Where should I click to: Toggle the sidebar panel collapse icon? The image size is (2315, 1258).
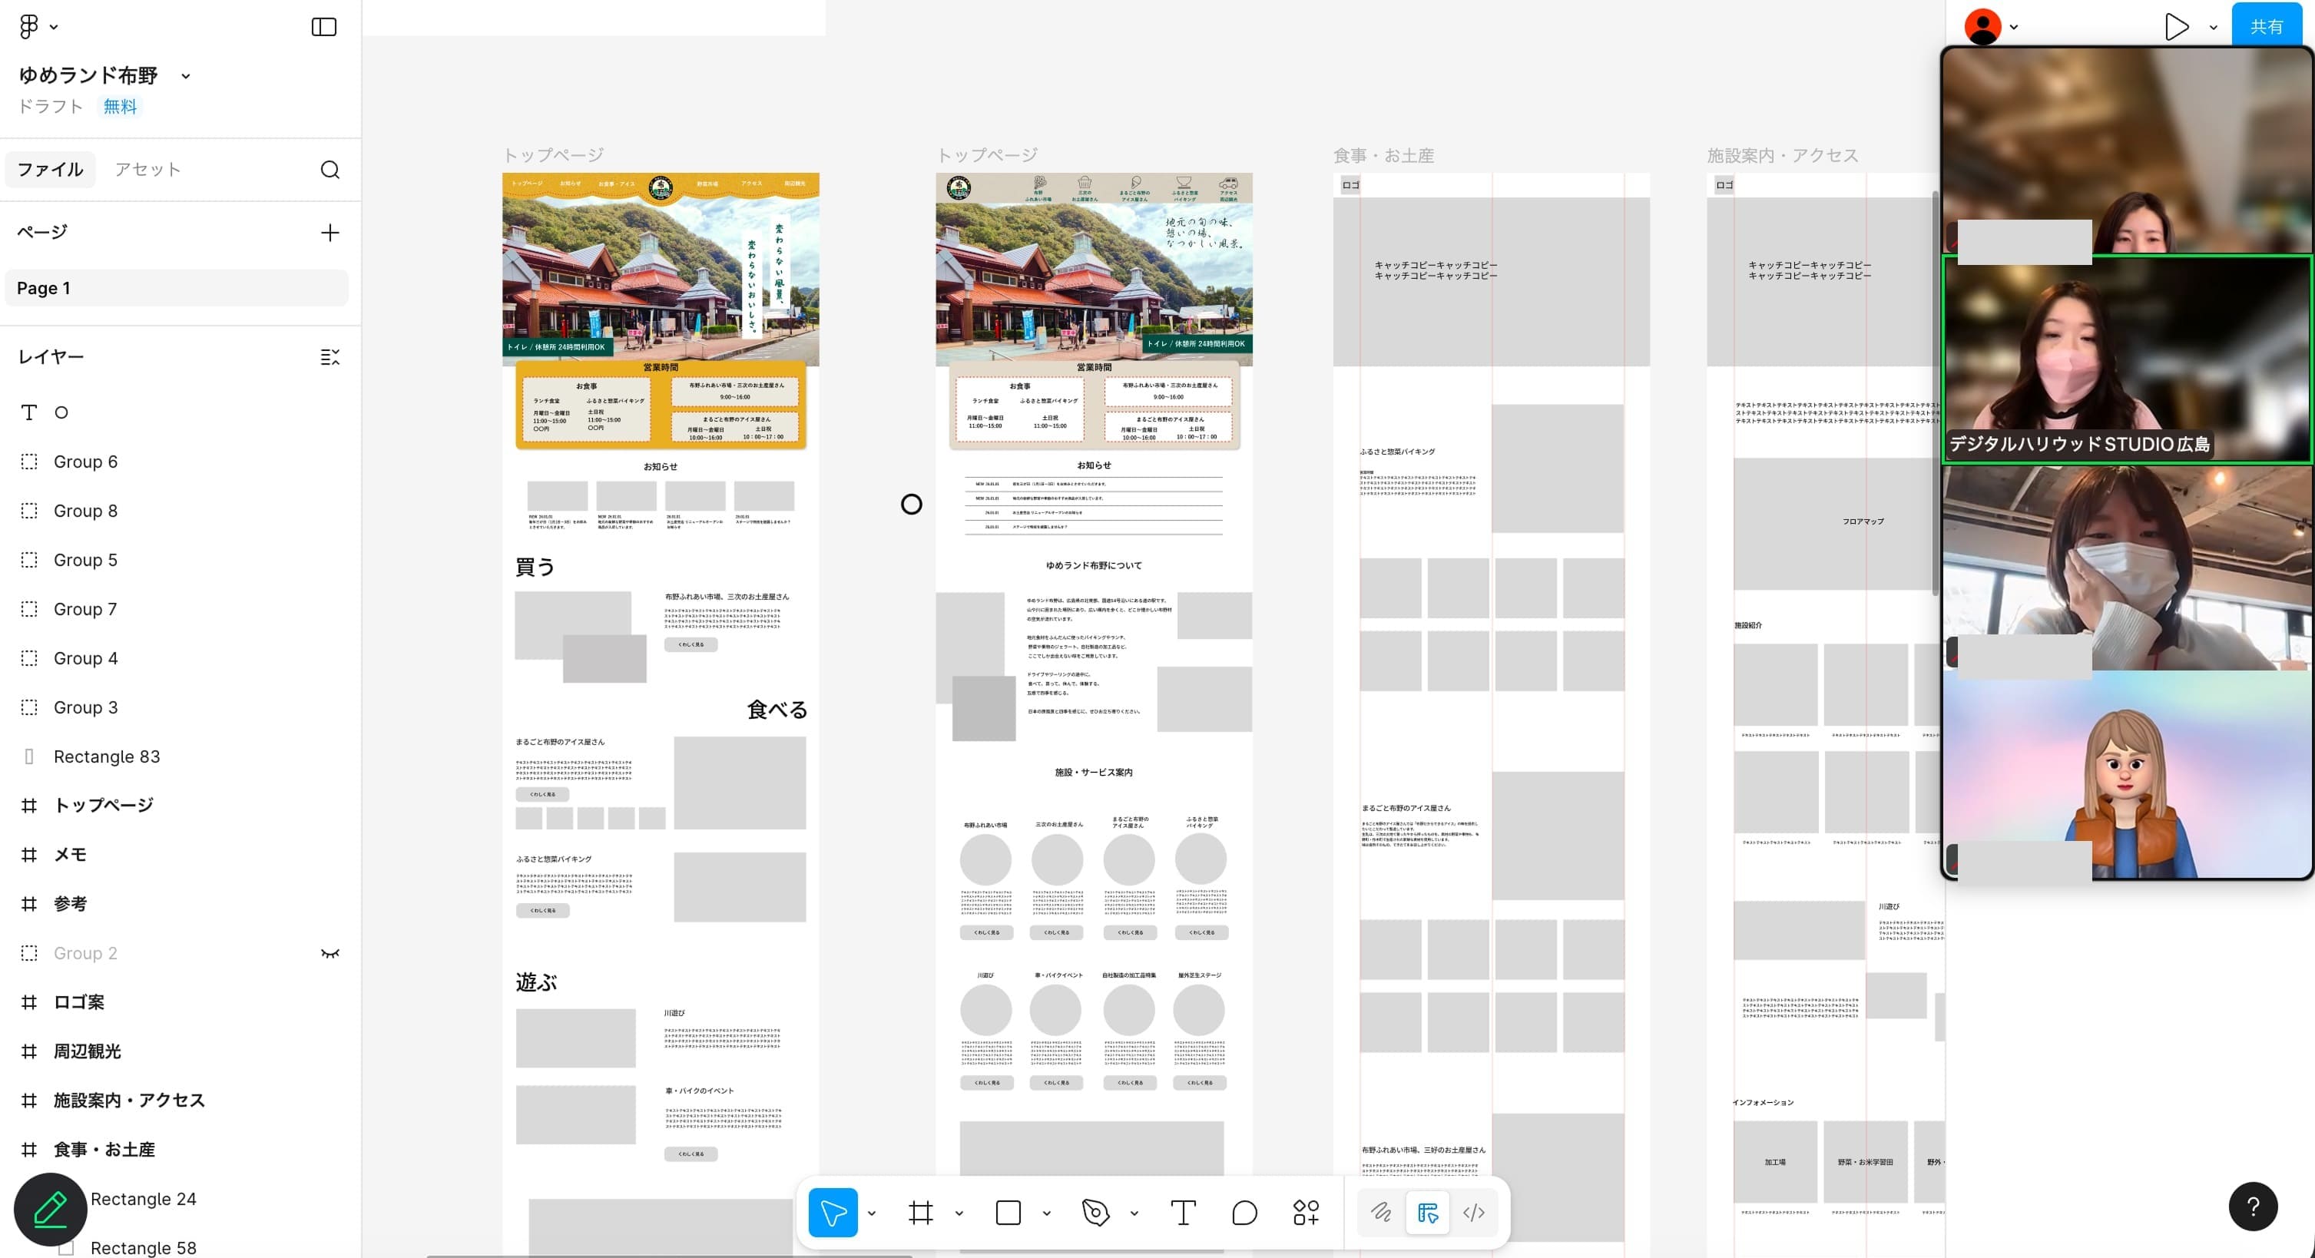click(x=323, y=27)
